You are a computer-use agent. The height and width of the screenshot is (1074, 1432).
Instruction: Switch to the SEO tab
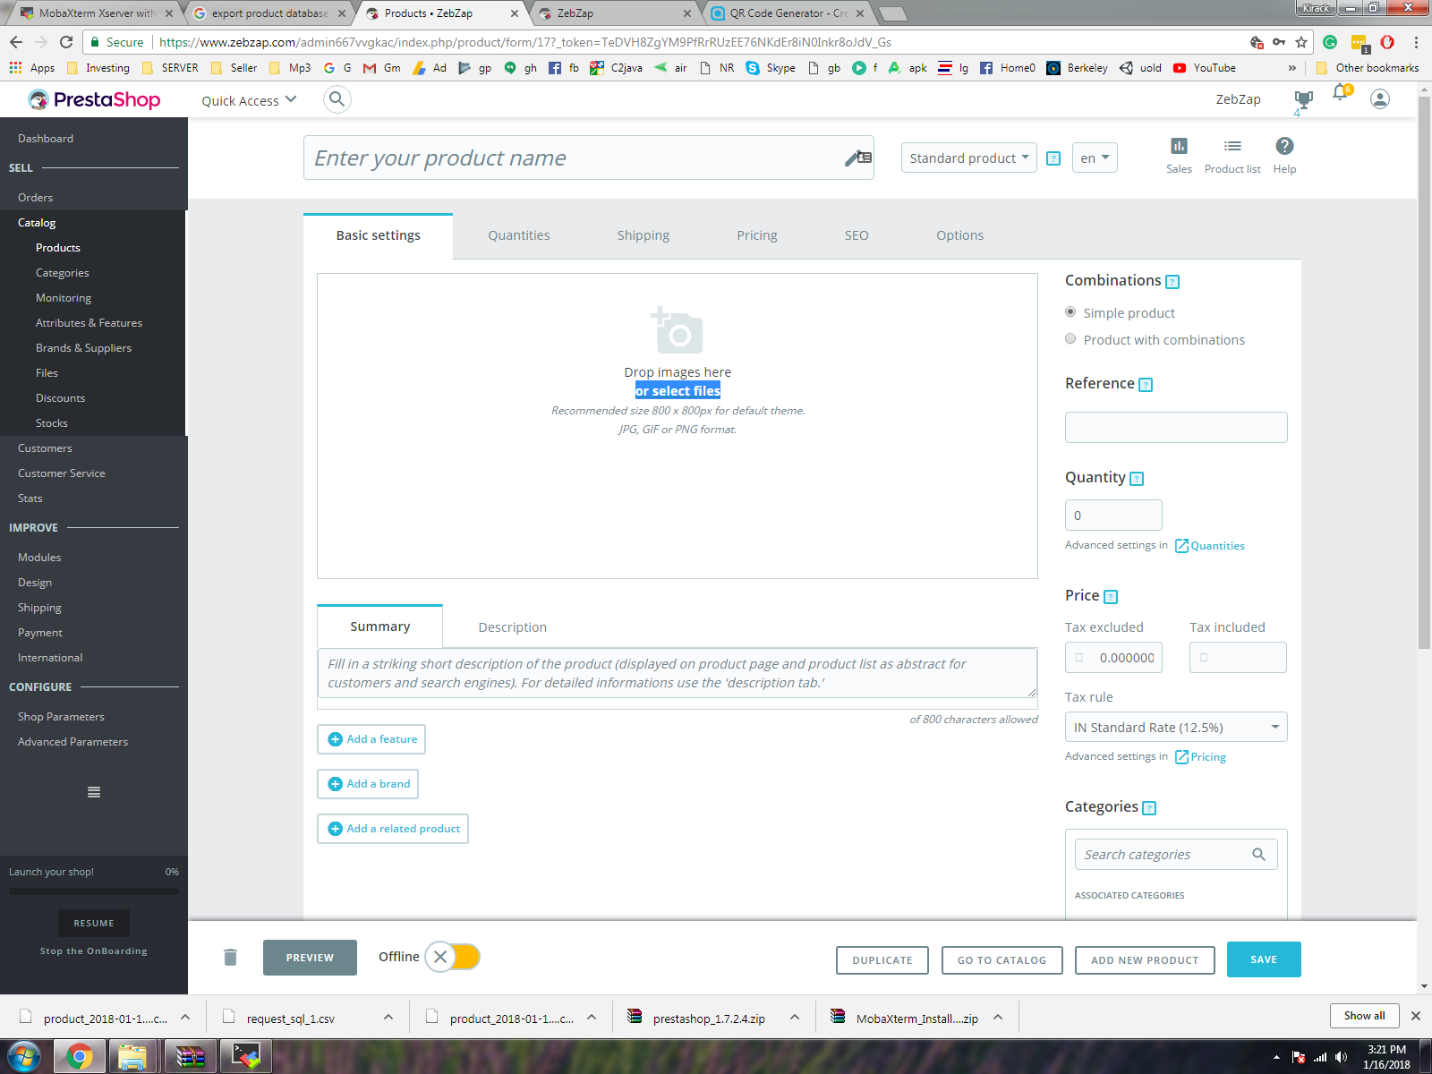coord(857,235)
